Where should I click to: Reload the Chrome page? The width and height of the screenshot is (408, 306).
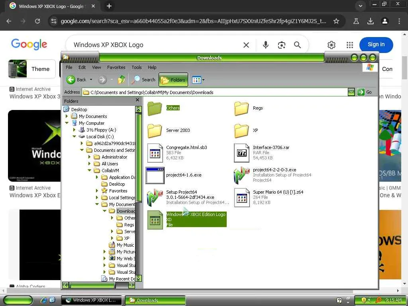[37, 21]
